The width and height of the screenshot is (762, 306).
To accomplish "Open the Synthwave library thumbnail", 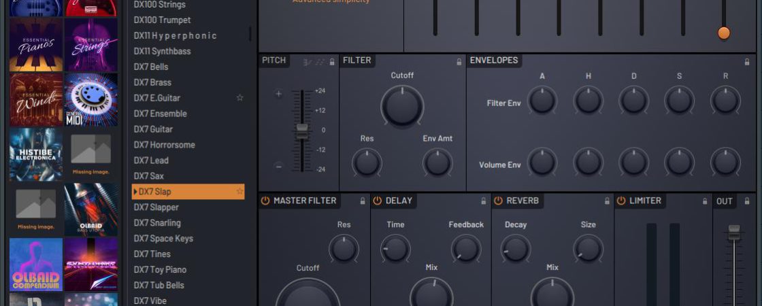I will pyautogui.click(x=91, y=265).
